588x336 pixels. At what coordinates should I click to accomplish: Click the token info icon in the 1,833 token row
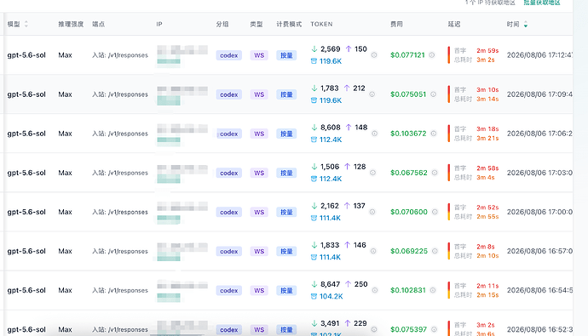pos(373,251)
